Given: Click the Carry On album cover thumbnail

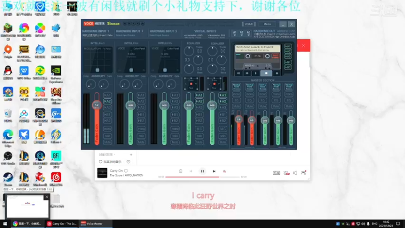Looking at the screenshot, I should tap(102, 173).
